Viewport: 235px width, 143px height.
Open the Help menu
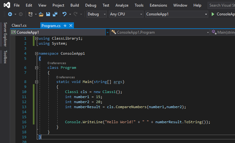[x=197, y=5]
